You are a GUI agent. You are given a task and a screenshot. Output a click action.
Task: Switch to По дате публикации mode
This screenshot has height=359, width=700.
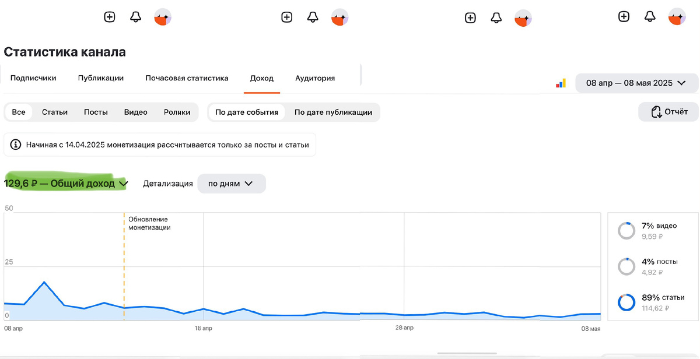[333, 112]
